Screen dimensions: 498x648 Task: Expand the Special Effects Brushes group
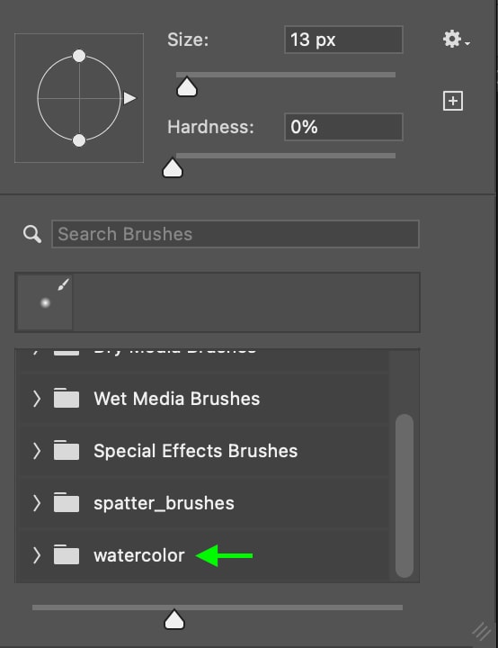coord(37,451)
